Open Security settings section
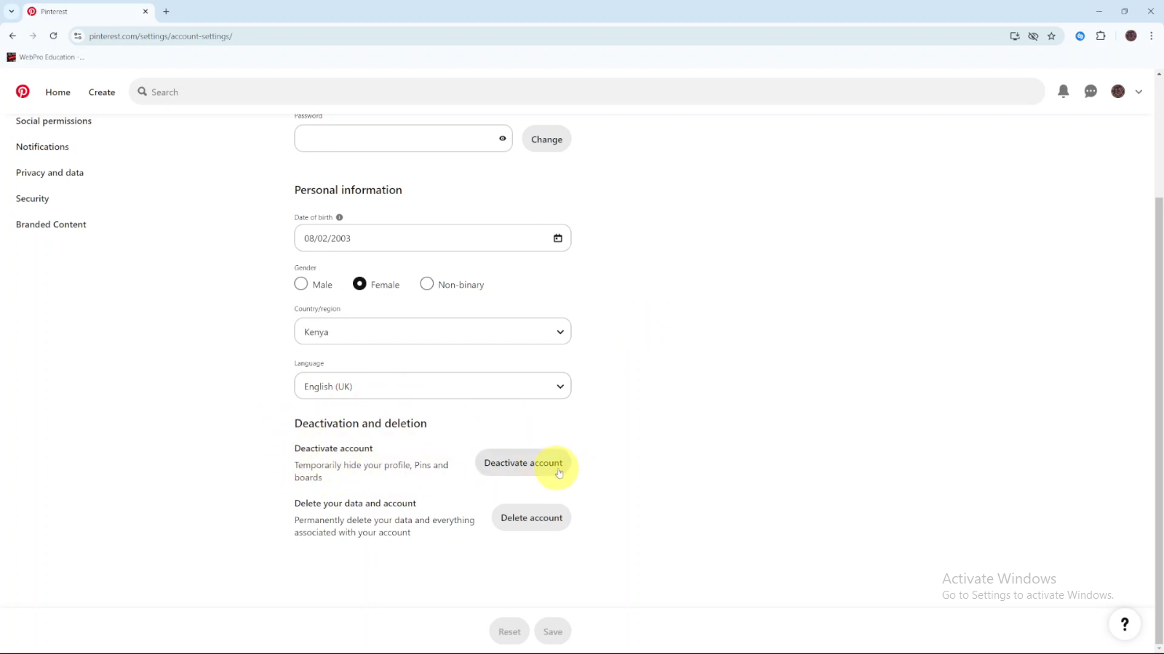The width and height of the screenshot is (1164, 654). tap(32, 198)
